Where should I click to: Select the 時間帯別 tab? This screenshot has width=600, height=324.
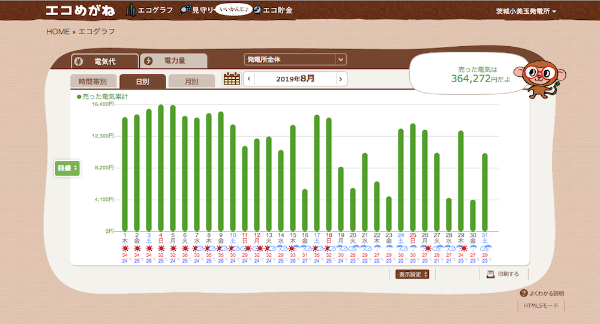[x=93, y=82]
